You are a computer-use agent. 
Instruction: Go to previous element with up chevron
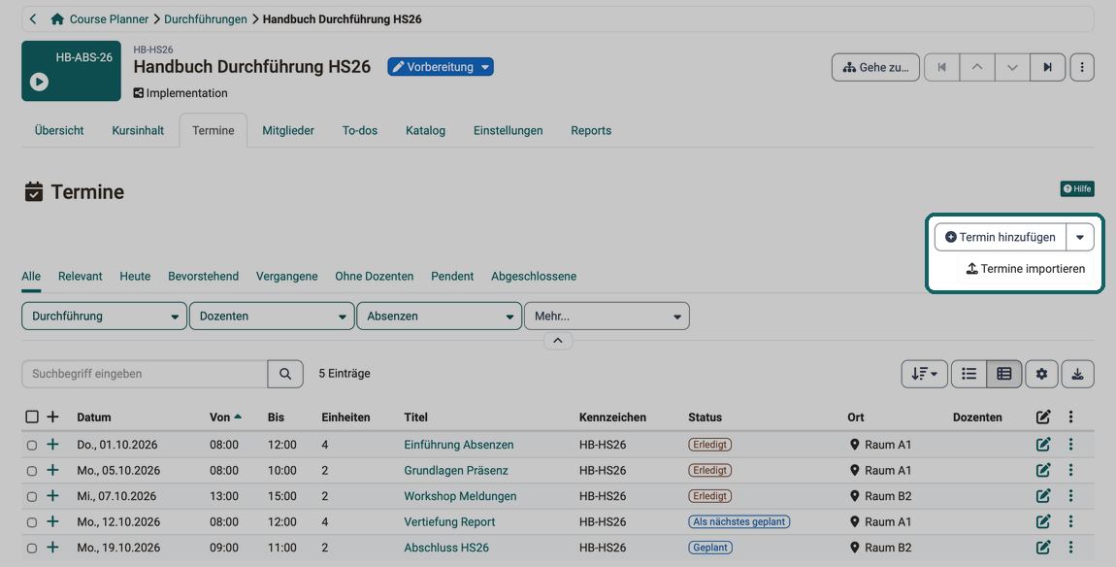tap(977, 67)
